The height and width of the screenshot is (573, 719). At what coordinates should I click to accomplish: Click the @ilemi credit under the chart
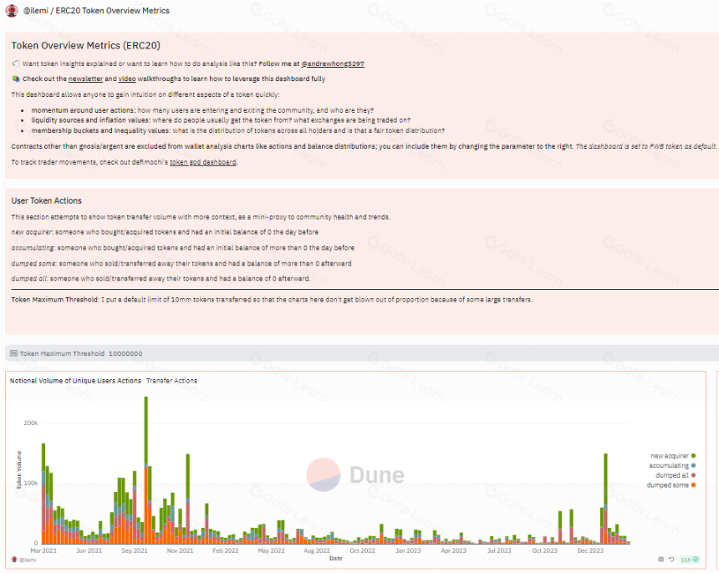[28, 560]
